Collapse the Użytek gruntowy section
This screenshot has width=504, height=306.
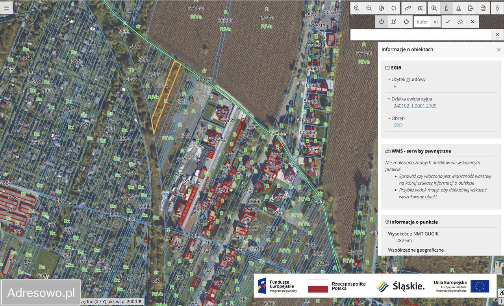tap(389, 79)
